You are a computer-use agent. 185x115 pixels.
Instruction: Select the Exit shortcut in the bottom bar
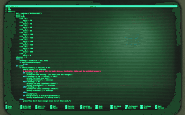click(x=10, y=108)
